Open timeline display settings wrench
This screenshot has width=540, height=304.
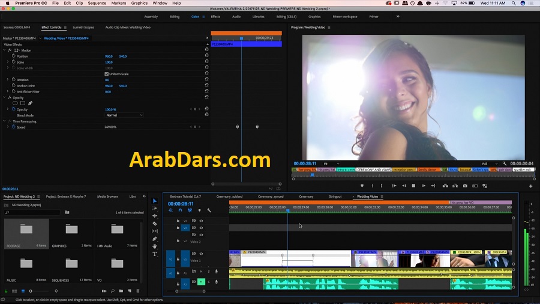209,210
